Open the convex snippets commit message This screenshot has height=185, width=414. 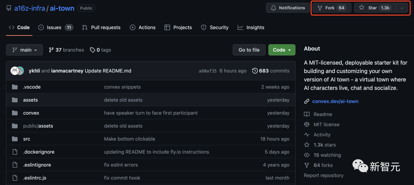click(122, 87)
